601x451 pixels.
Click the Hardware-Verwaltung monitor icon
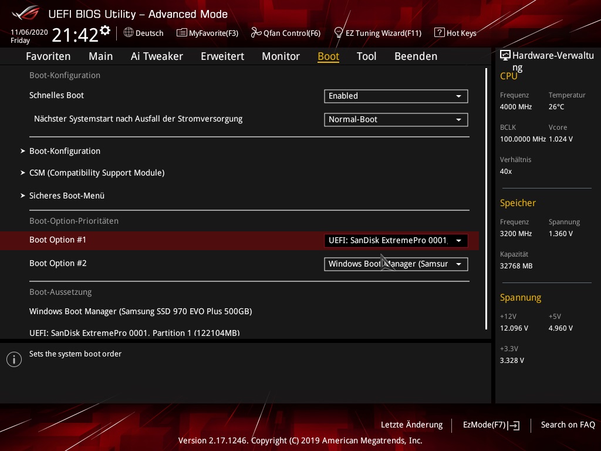point(505,56)
